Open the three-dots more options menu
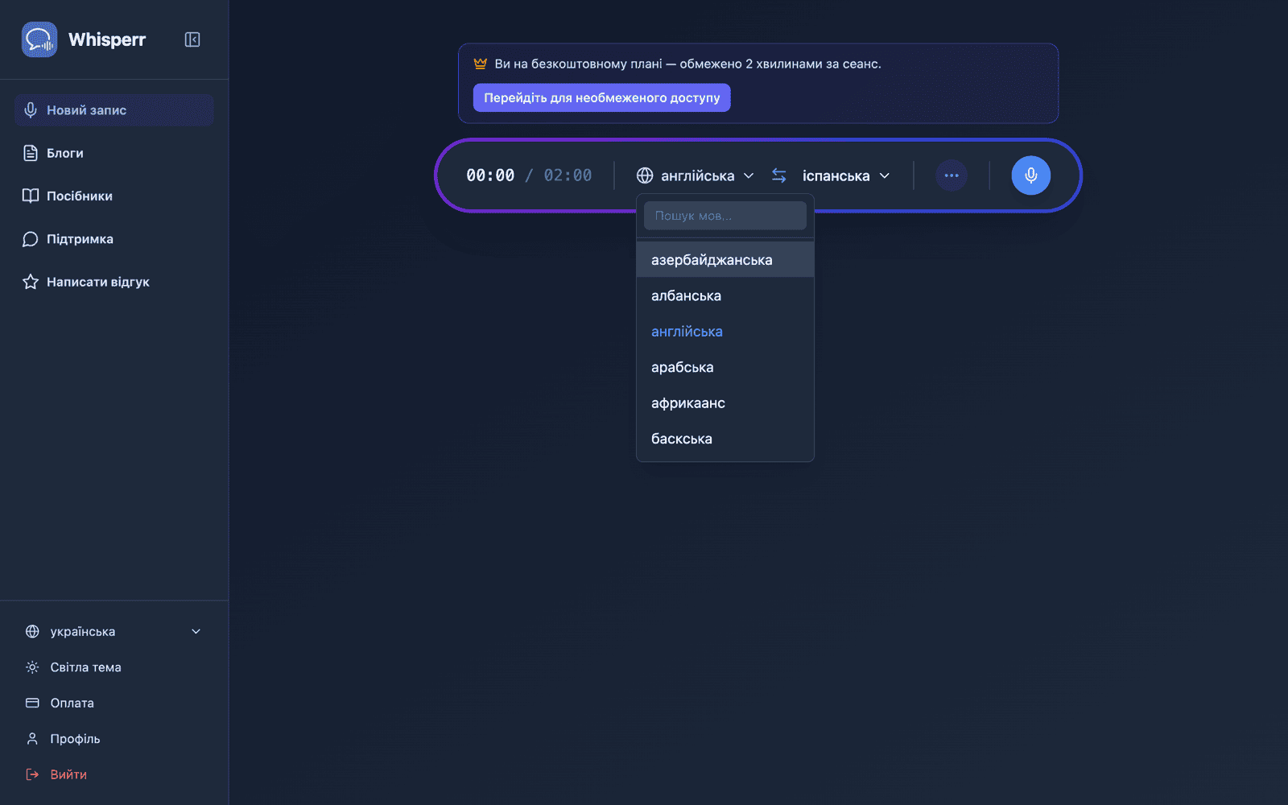 point(952,175)
